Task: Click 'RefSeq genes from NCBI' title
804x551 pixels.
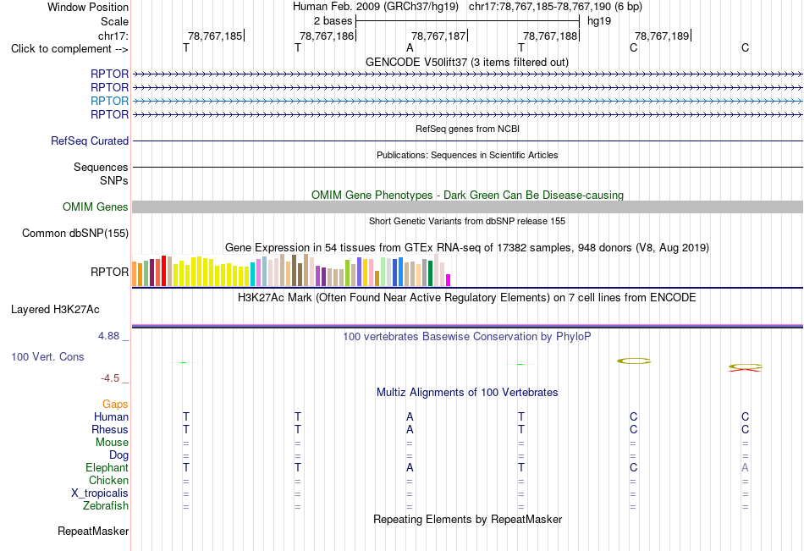Action: (x=467, y=129)
